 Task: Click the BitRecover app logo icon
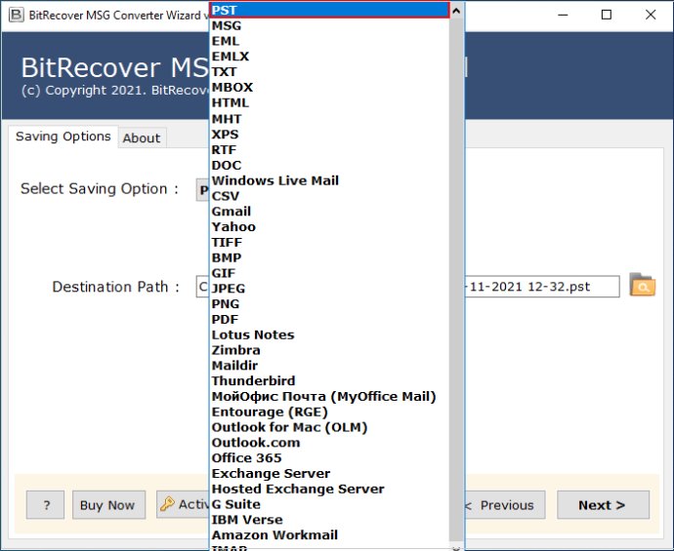[x=17, y=15]
